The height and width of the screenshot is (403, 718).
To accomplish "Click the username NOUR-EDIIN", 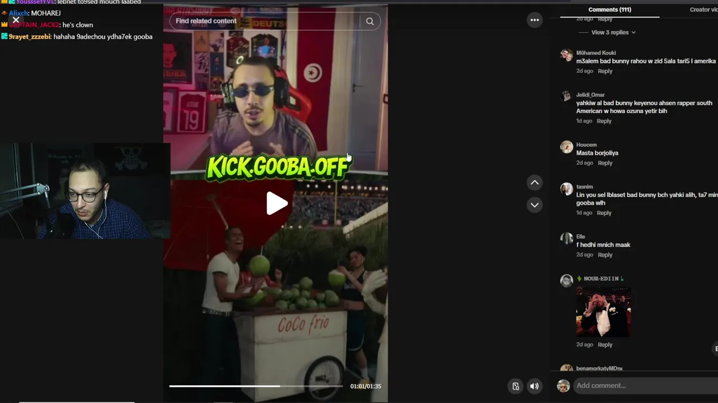I will coord(601,279).
